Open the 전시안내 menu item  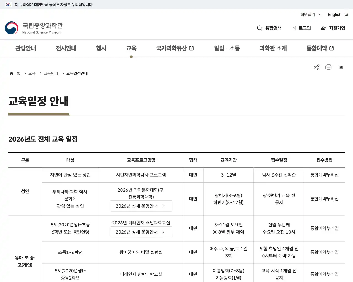pos(66,48)
